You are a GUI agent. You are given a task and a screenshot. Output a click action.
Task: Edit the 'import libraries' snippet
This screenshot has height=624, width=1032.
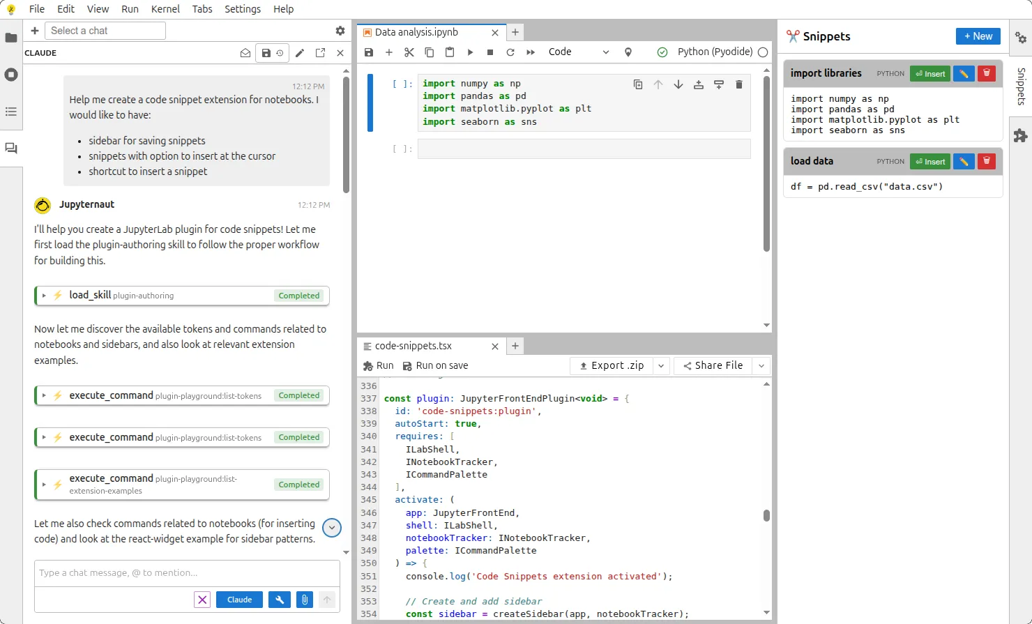964,73
